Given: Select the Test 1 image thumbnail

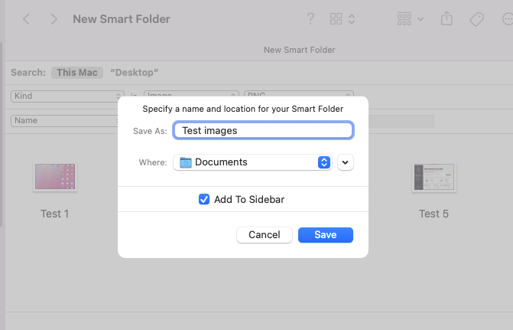Looking at the screenshot, I should 55,177.
